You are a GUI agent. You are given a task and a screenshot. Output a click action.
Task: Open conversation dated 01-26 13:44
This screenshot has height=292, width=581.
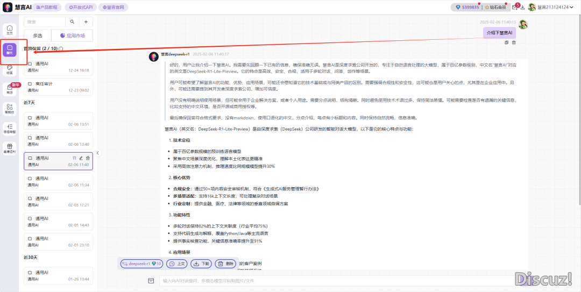point(58,275)
